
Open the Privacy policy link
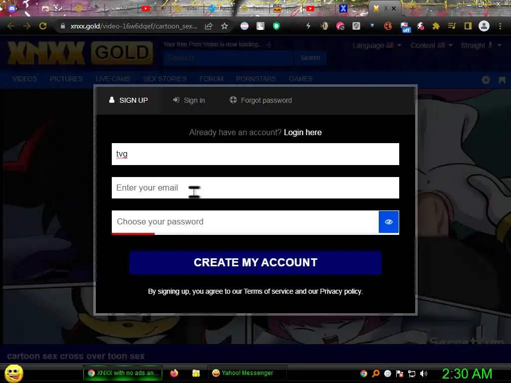tap(340, 291)
